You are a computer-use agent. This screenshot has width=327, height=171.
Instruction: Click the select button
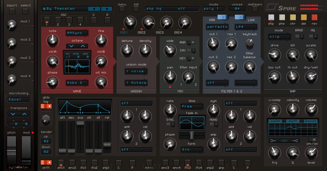pyautogui.click(x=26, y=11)
